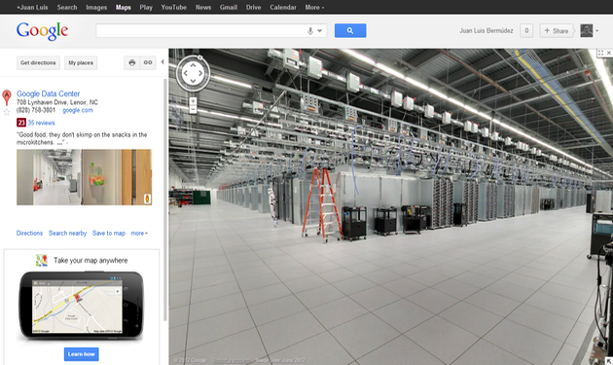Open the Google logo homepage
The width and height of the screenshot is (613, 365).
click(x=42, y=31)
